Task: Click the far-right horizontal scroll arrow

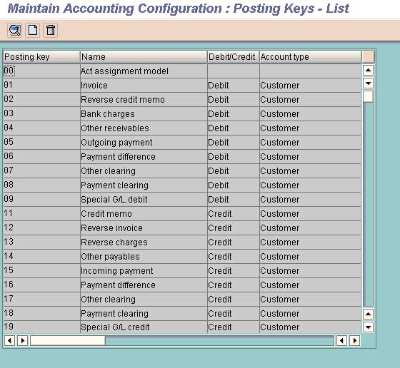Action: click(x=354, y=340)
